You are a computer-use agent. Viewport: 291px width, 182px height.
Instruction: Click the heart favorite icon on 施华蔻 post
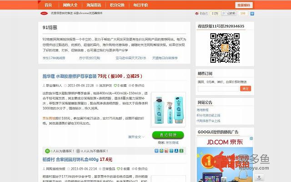click(115, 86)
